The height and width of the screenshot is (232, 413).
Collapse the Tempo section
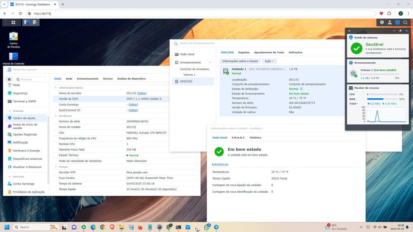(56, 167)
